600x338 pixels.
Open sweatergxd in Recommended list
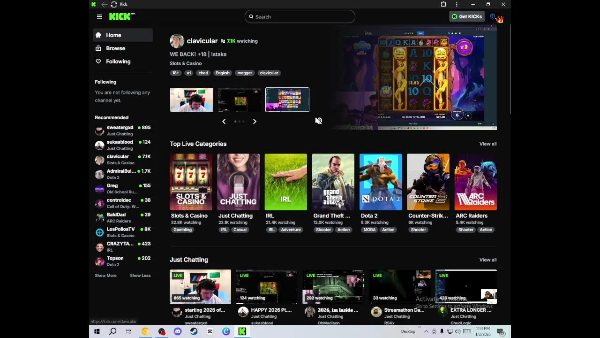tap(123, 131)
